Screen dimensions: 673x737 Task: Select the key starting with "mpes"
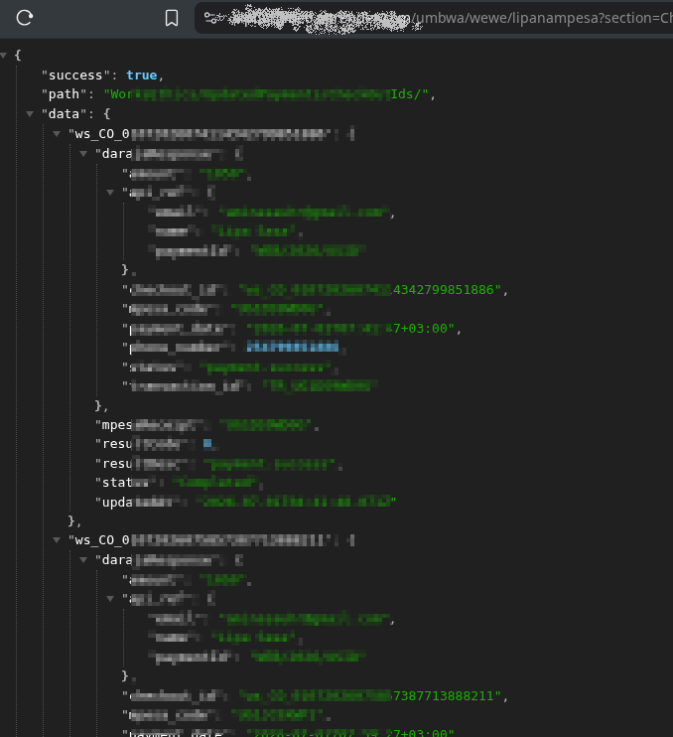pyautogui.click(x=149, y=425)
